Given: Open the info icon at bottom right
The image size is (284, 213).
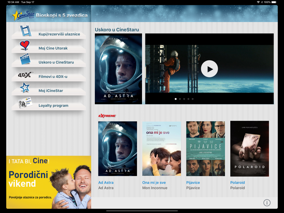Looking at the screenshot, I should click(267, 203).
